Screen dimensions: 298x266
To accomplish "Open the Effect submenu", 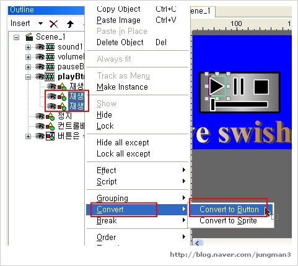I will point(138,170).
